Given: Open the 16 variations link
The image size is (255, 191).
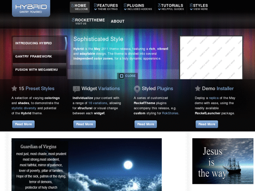Looking at the screenshot, I should [x=98, y=103].
